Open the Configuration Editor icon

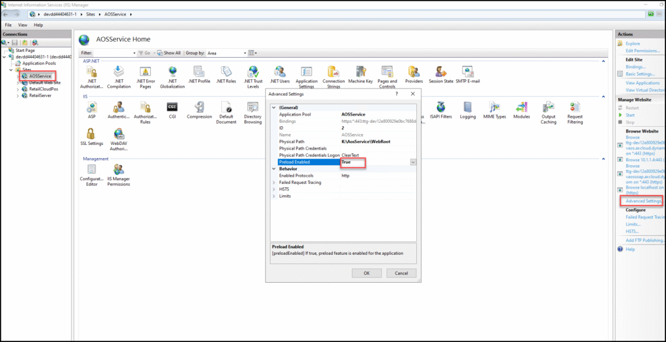pos(92,175)
